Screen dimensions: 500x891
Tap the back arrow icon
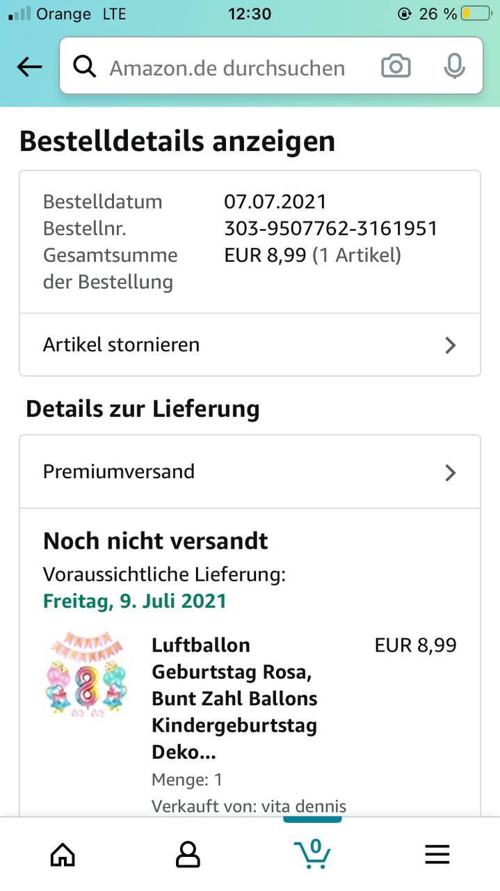pos(29,67)
